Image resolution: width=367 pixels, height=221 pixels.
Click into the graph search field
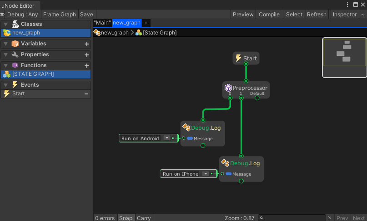point(292,218)
